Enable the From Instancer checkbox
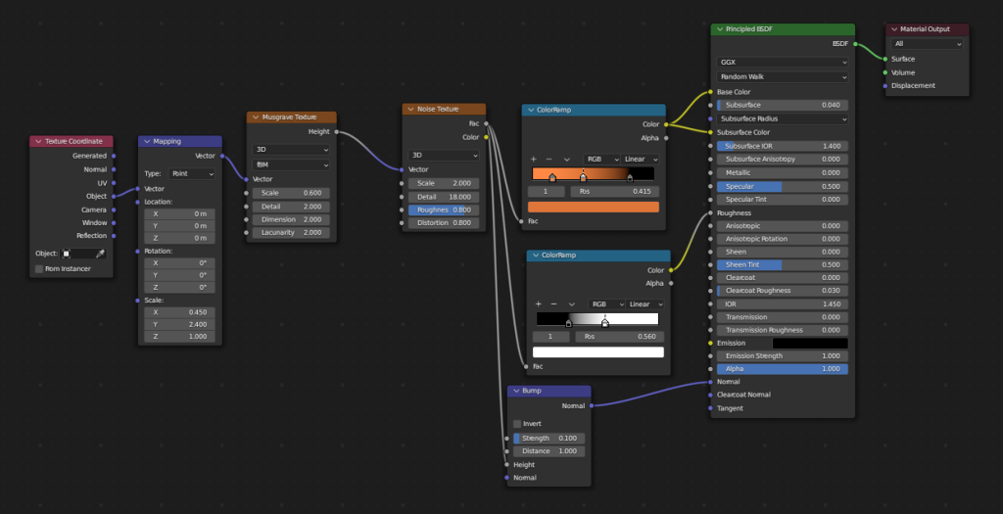Viewport: 1003px width, 514px height. pyautogui.click(x=39, y=268)
